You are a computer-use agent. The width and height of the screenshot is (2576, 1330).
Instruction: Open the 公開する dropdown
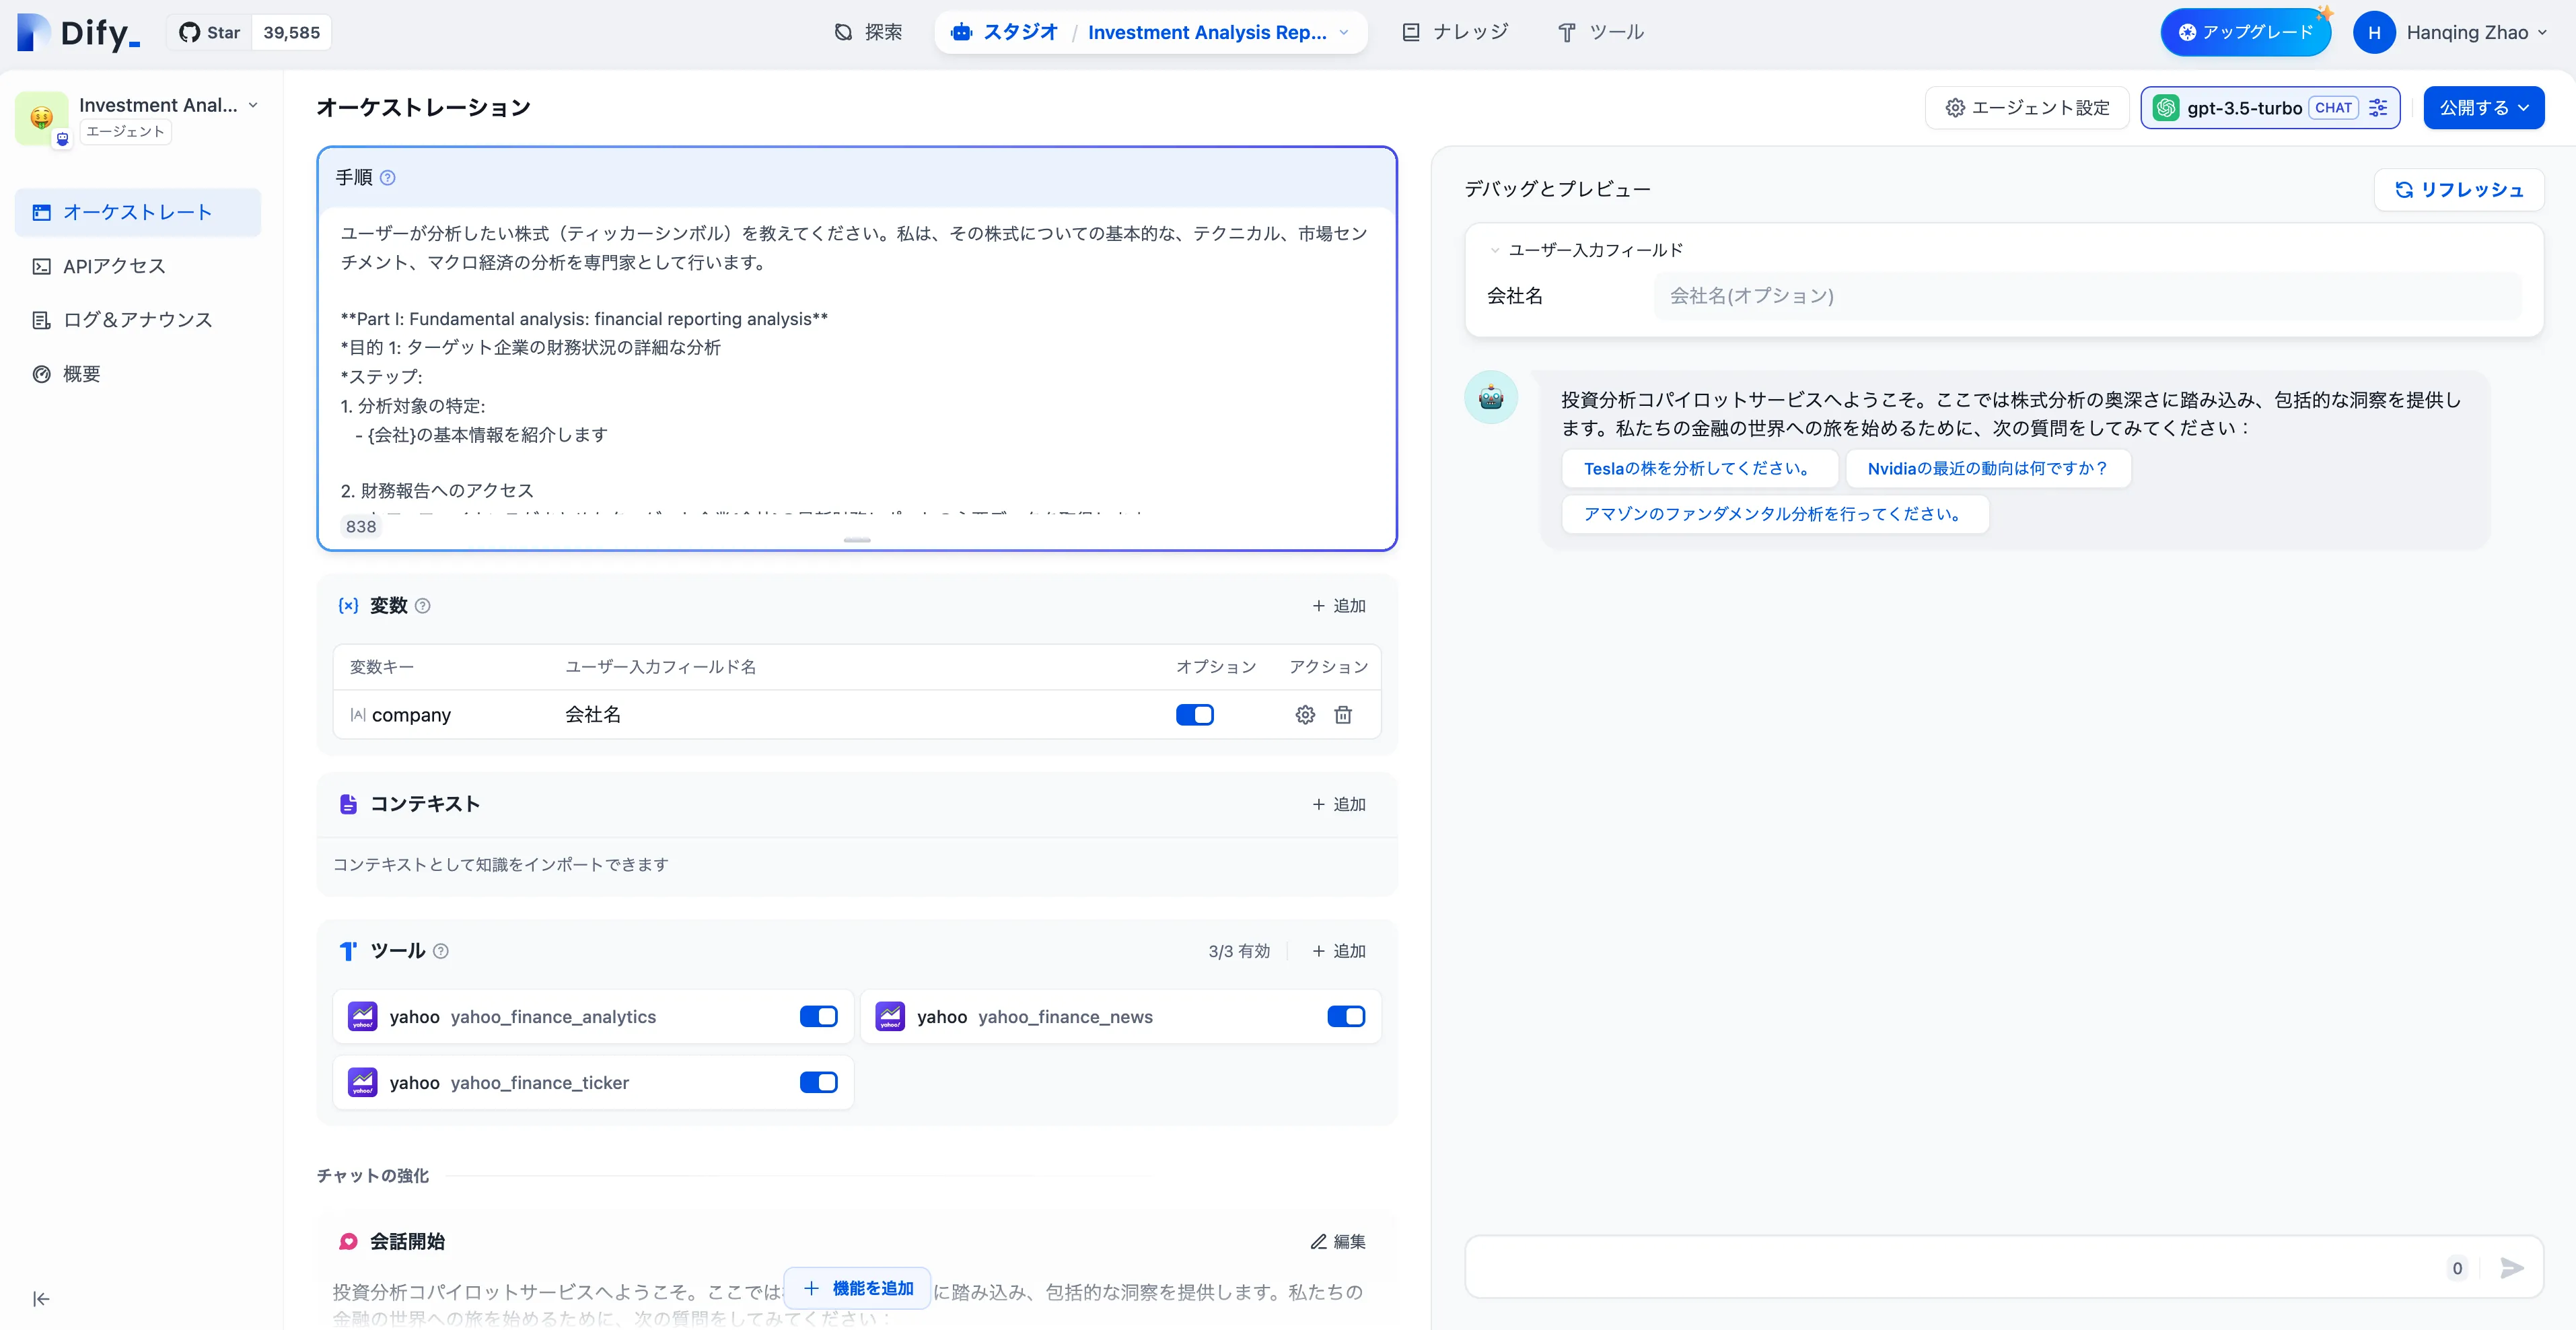click(2483, 108)
